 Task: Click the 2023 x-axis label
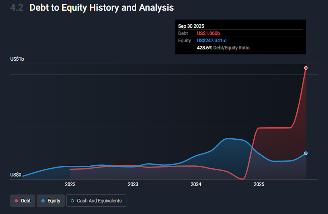click(133, 184)
